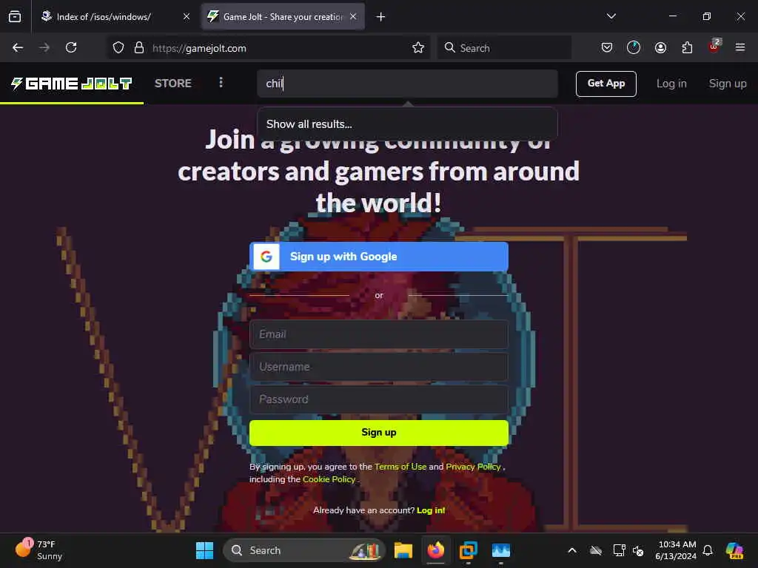Expand the list all tabs dropdown
The width and height of the screenshot is (758, 568).
pyautogui.click(x=611, y=16)
